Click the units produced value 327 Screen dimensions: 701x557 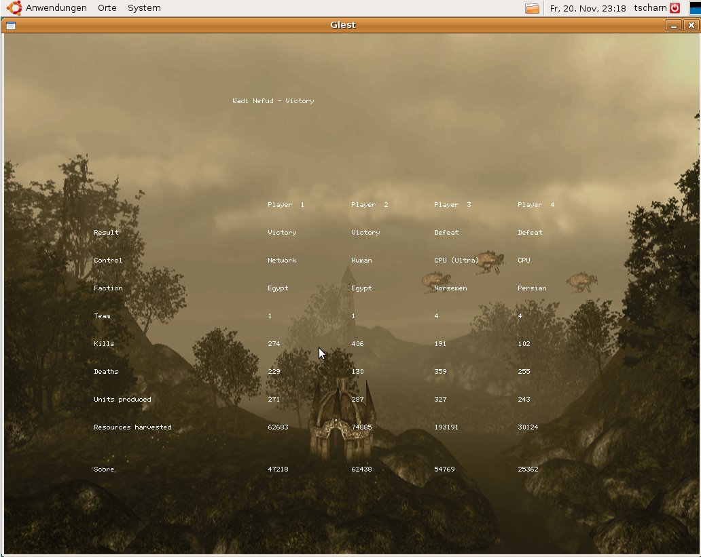(x=440, y=400)
